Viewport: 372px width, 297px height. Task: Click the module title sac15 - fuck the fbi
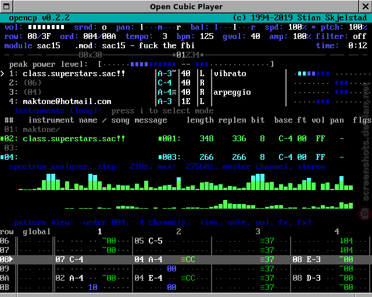148,45
